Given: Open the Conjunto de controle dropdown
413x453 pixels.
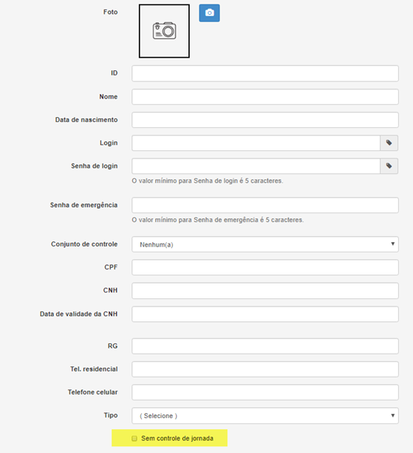Looking at the screenshot, I should (265, 244).
